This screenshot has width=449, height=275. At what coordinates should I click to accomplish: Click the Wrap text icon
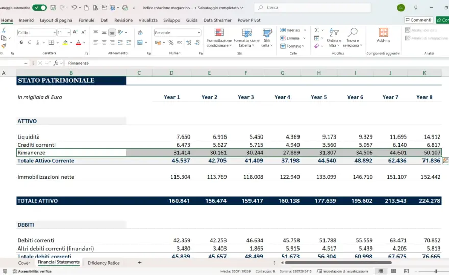tap(140, 32)
